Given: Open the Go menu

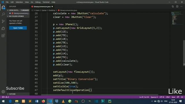Looking at the screenshot, I should 32,2.
